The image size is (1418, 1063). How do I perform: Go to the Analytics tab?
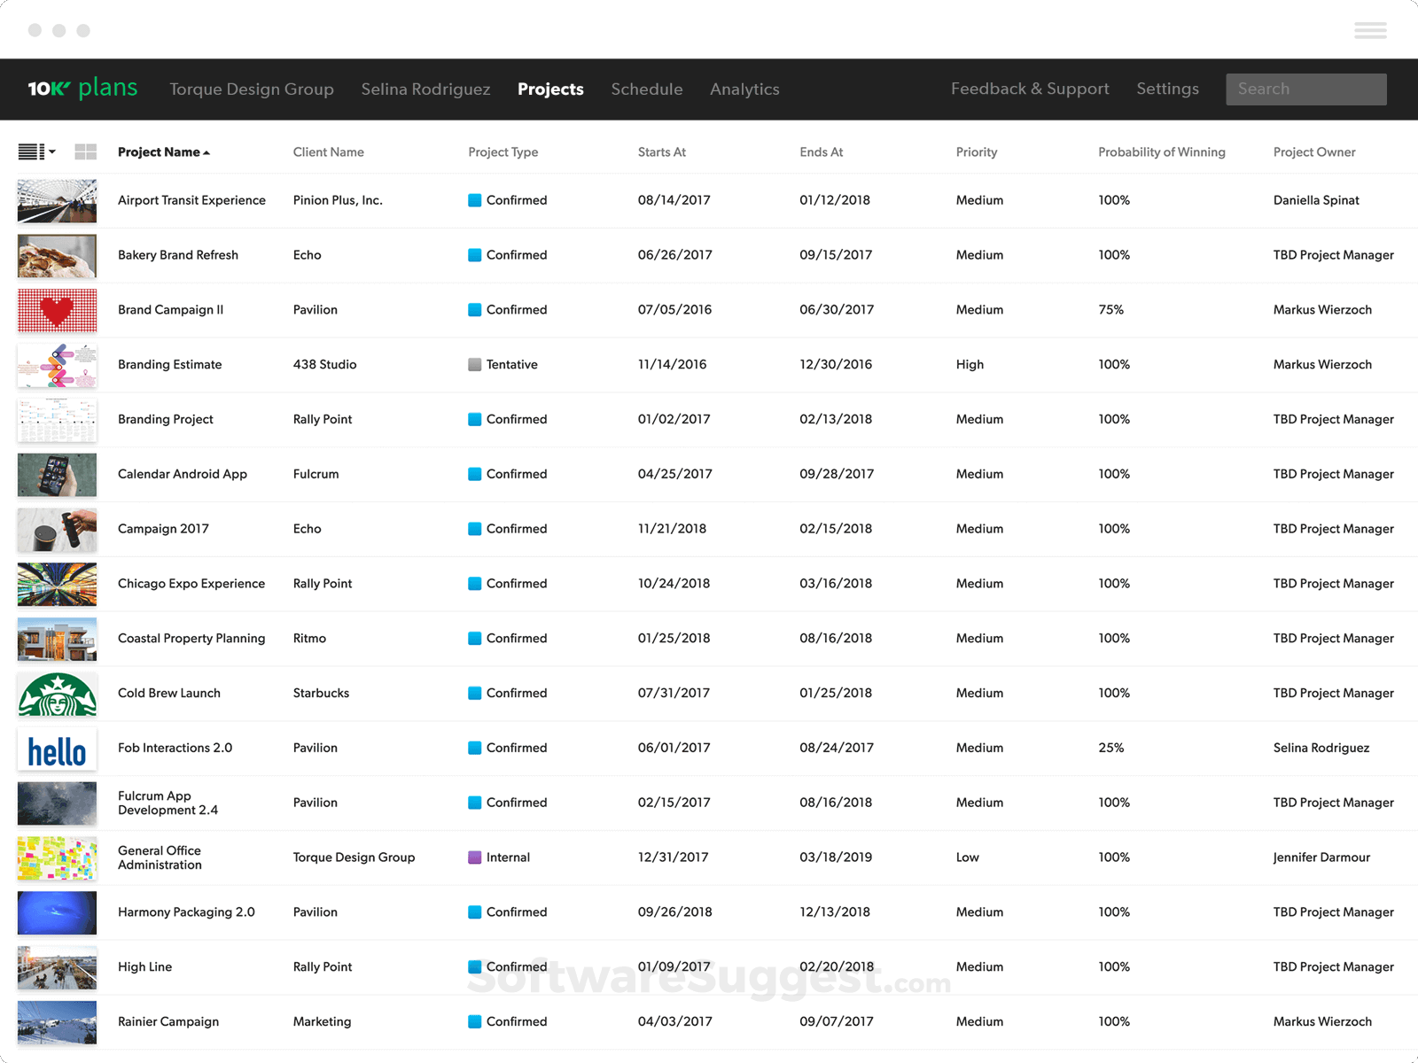click(x=744, y=89)
